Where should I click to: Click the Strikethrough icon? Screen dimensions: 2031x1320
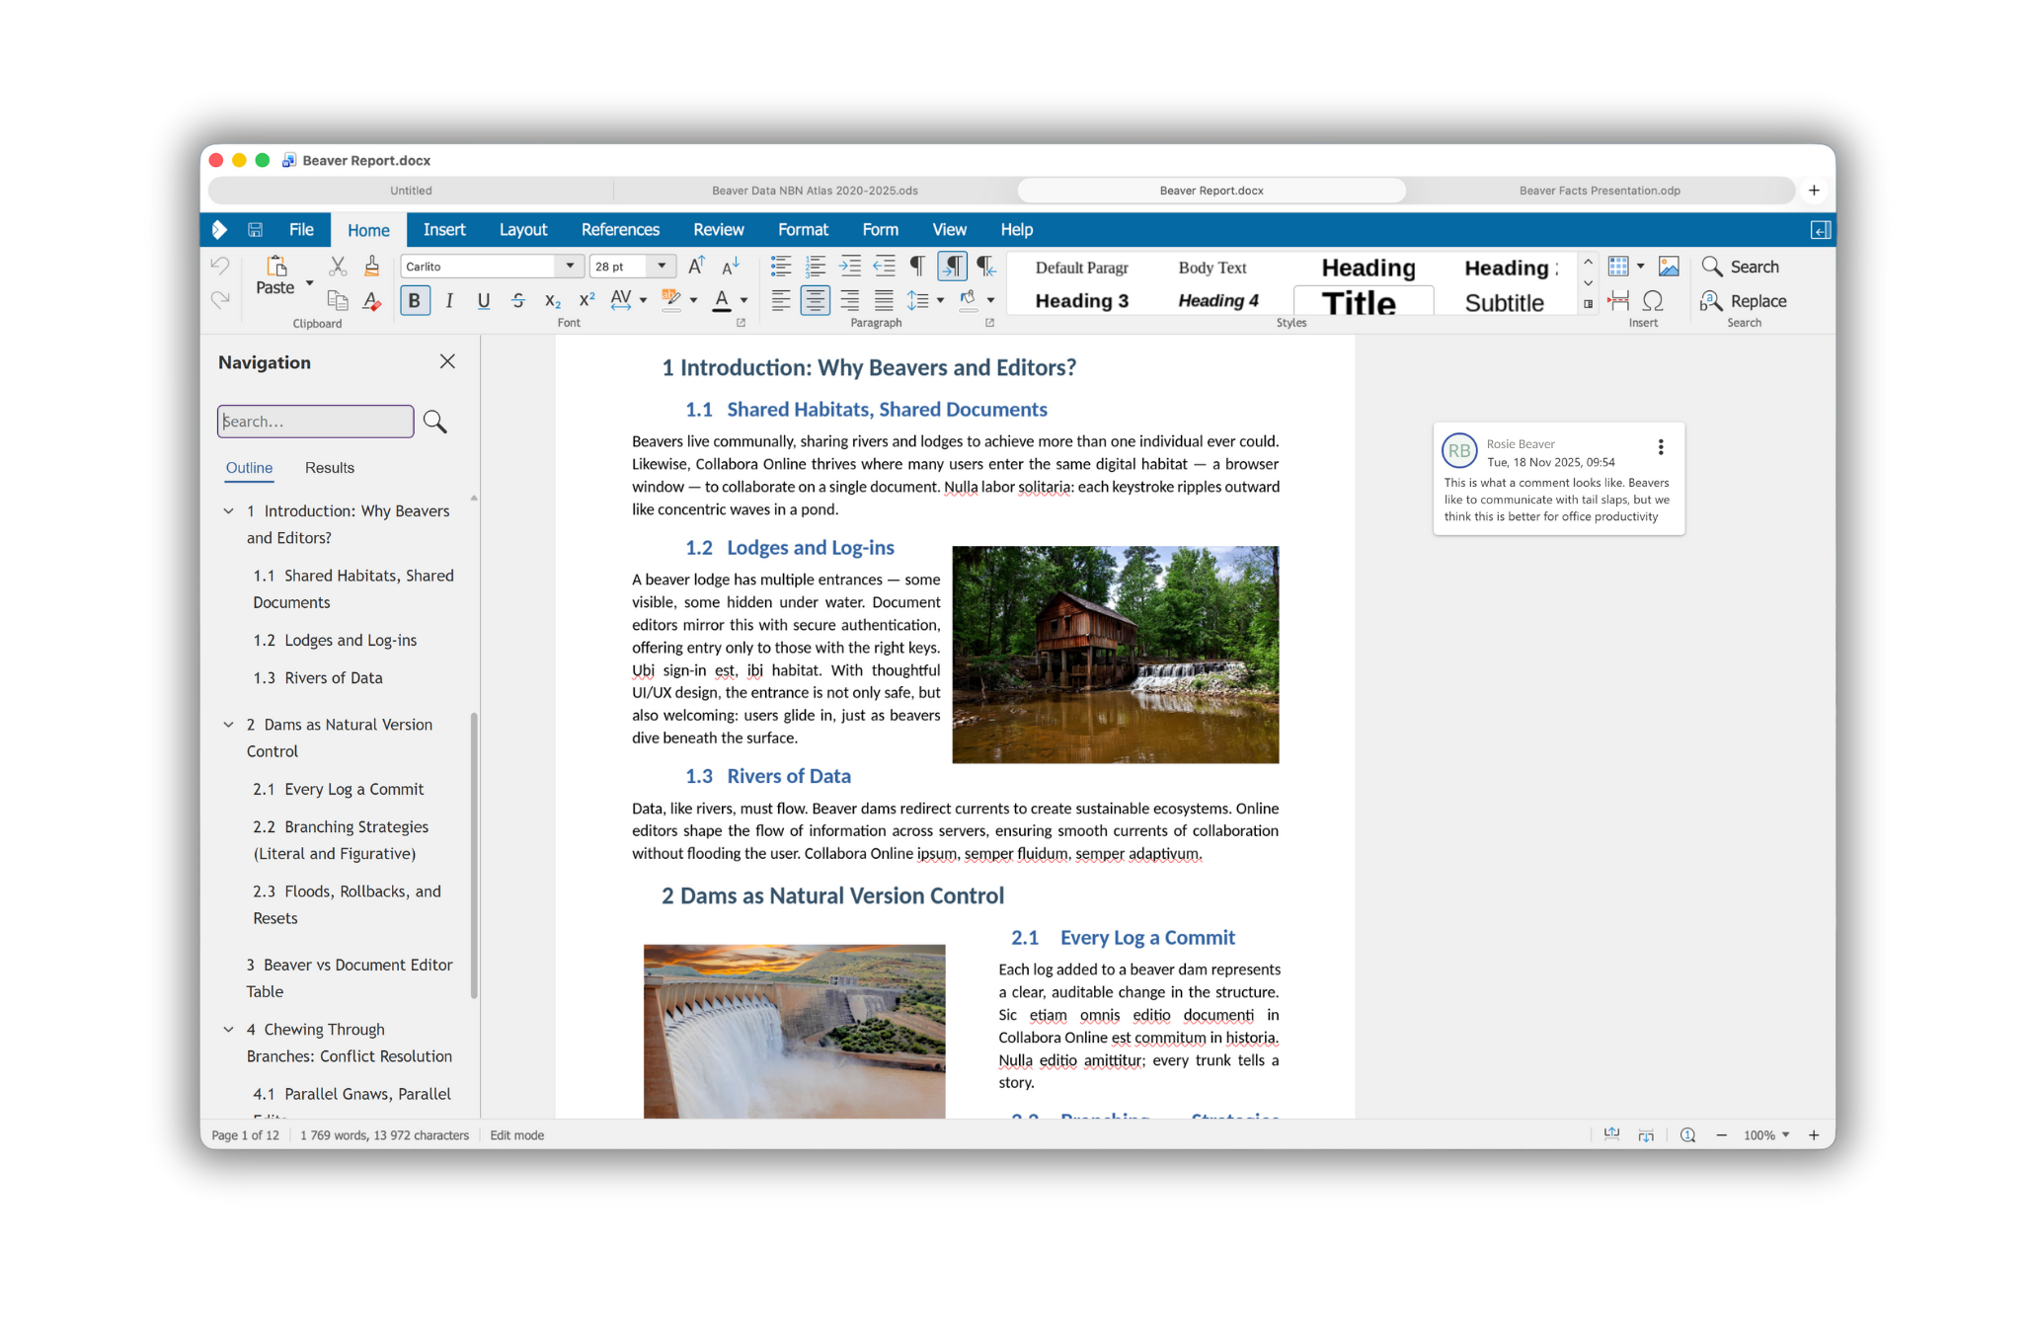[518, 300]
